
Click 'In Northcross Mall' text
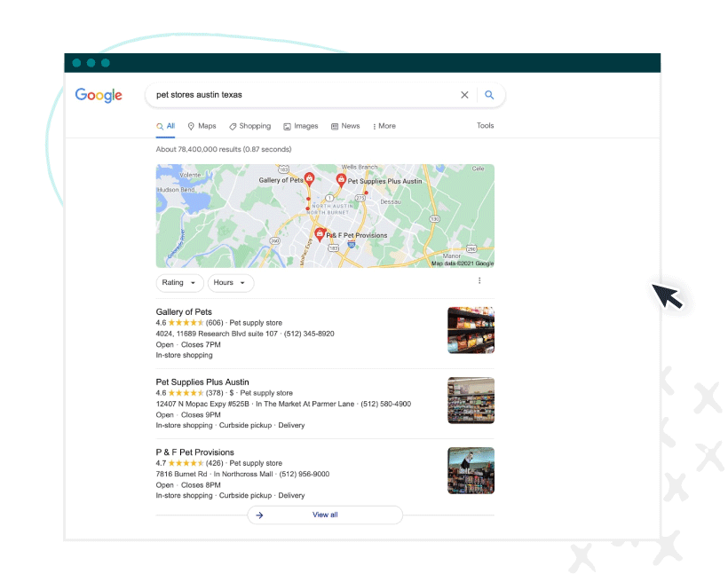[x=243, y=474]
